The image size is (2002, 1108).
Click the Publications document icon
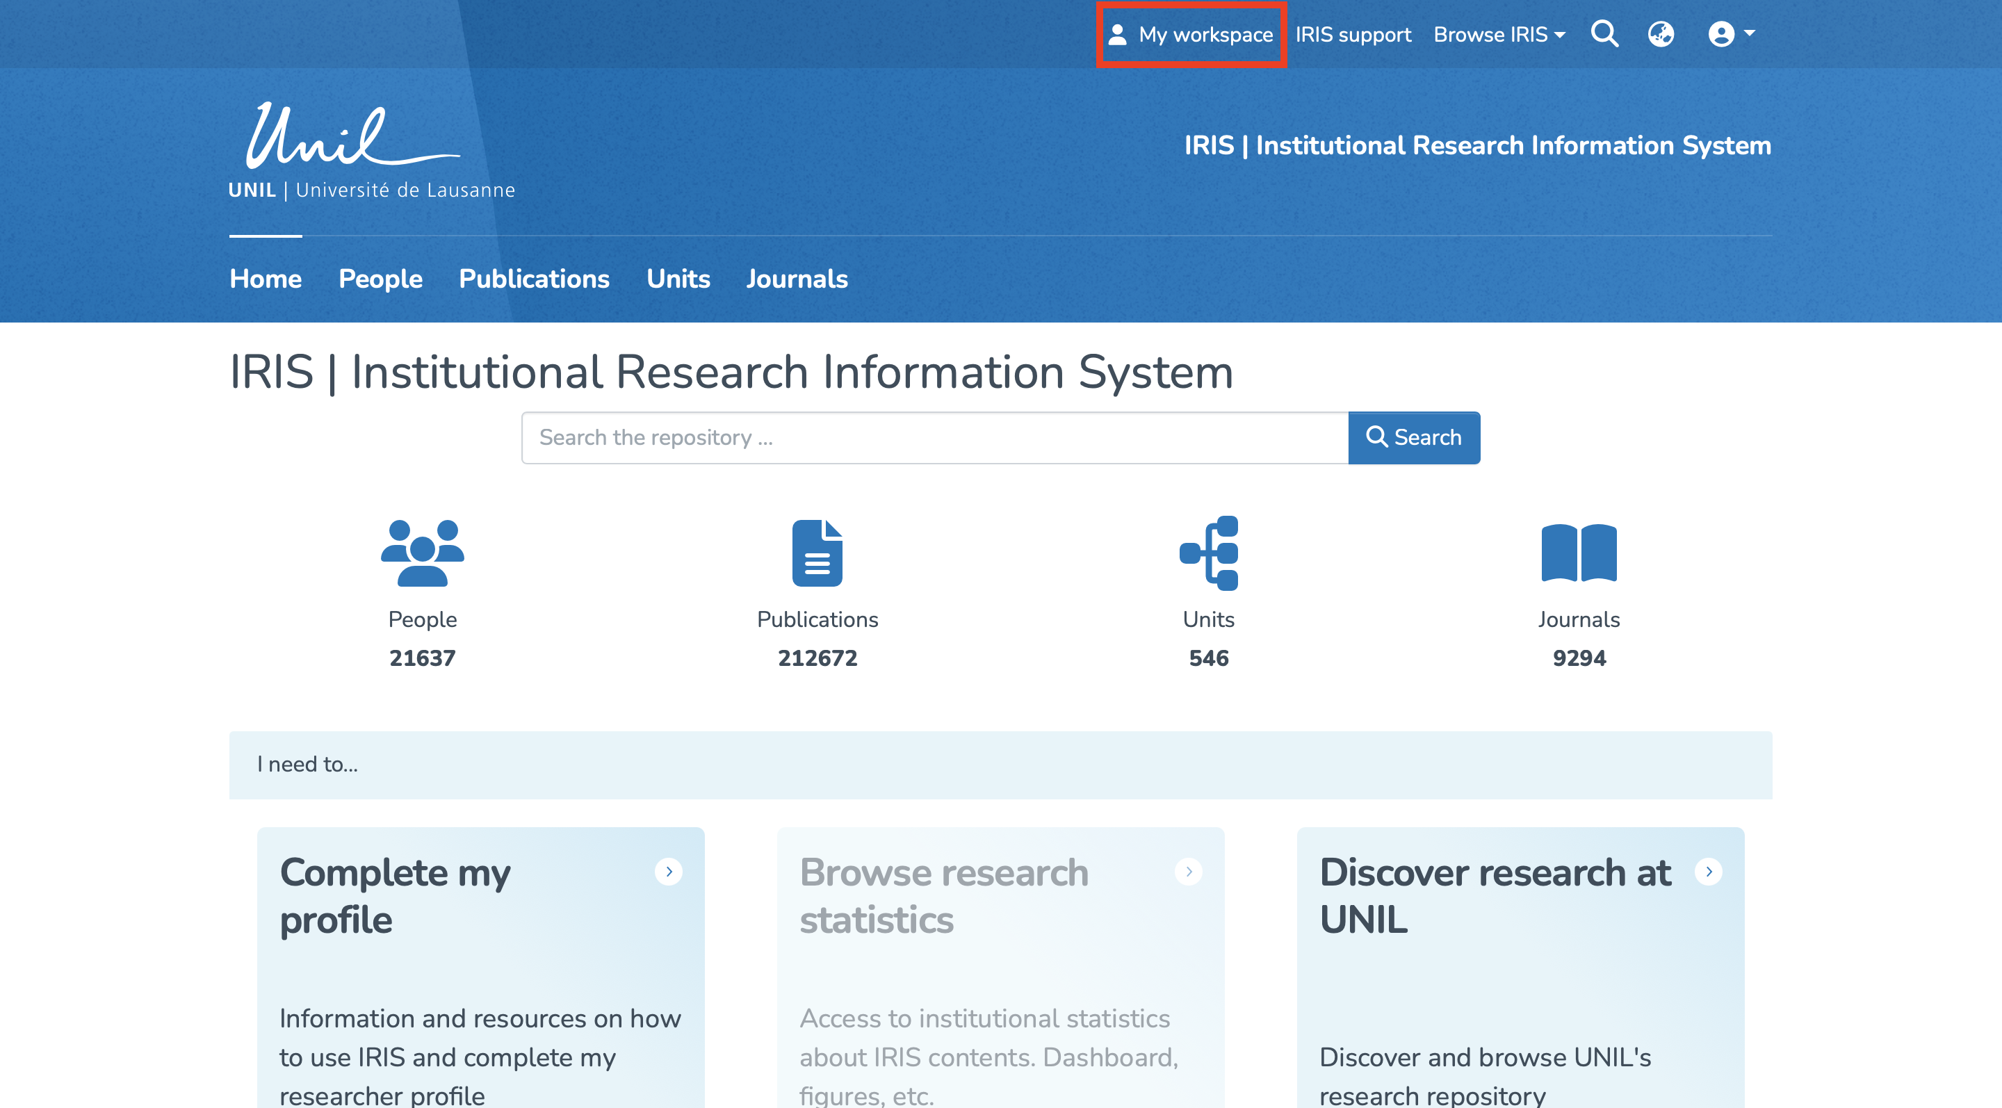[817, 553]
